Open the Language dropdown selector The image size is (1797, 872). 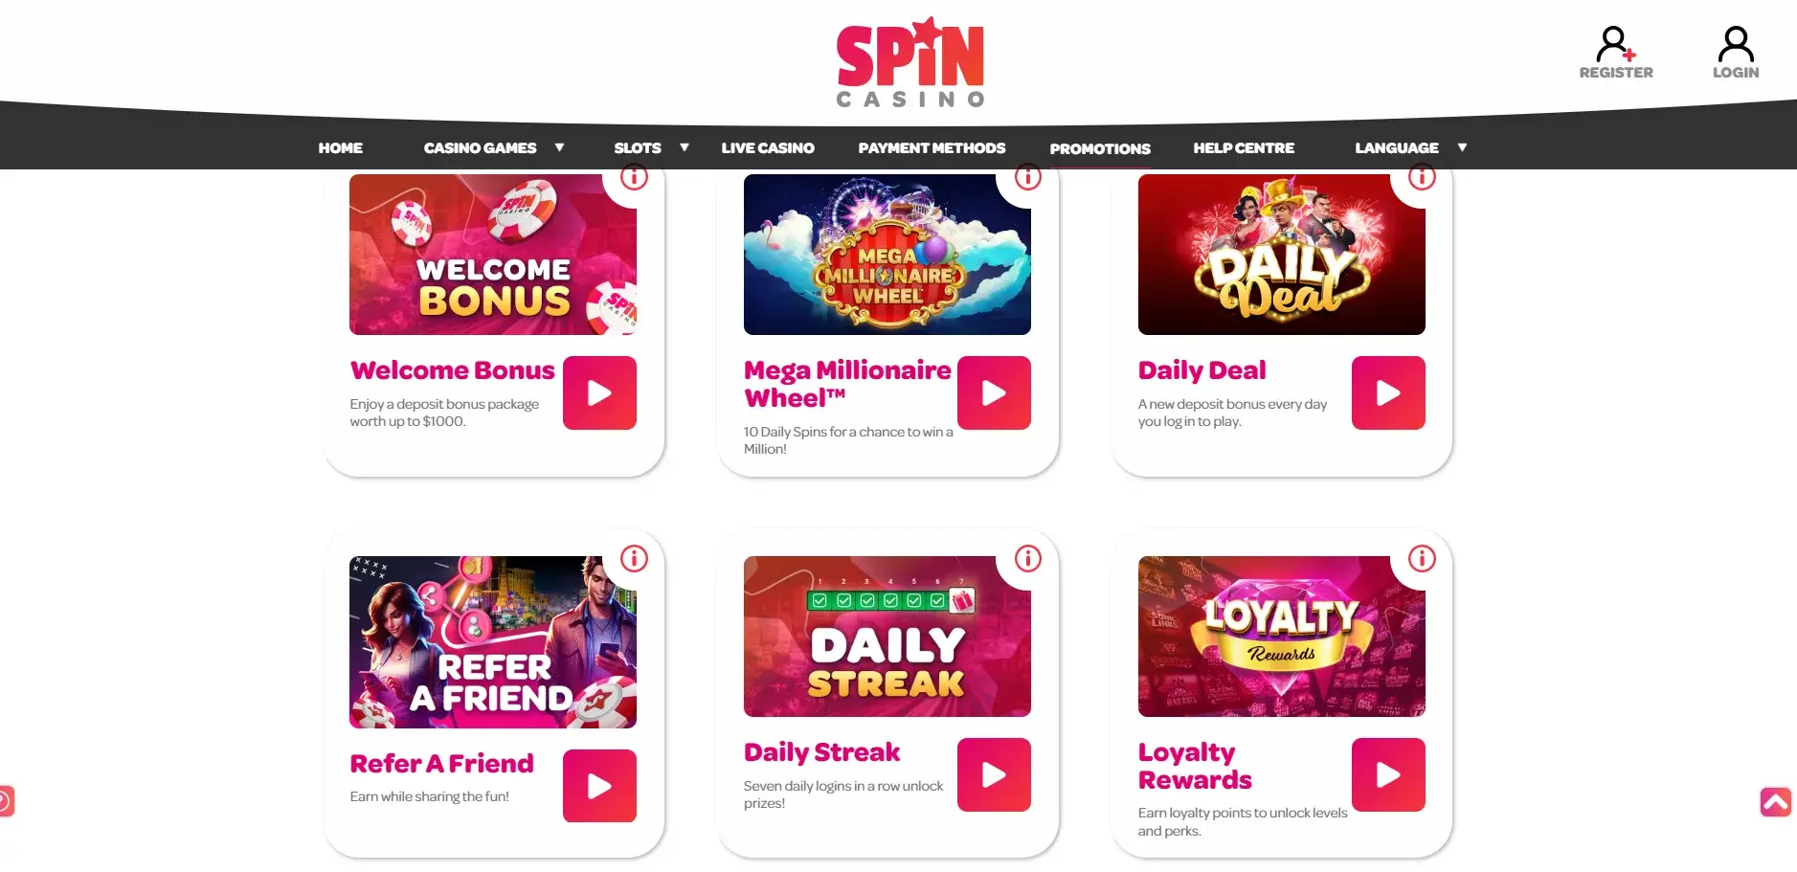click(x=1410, y=147)
